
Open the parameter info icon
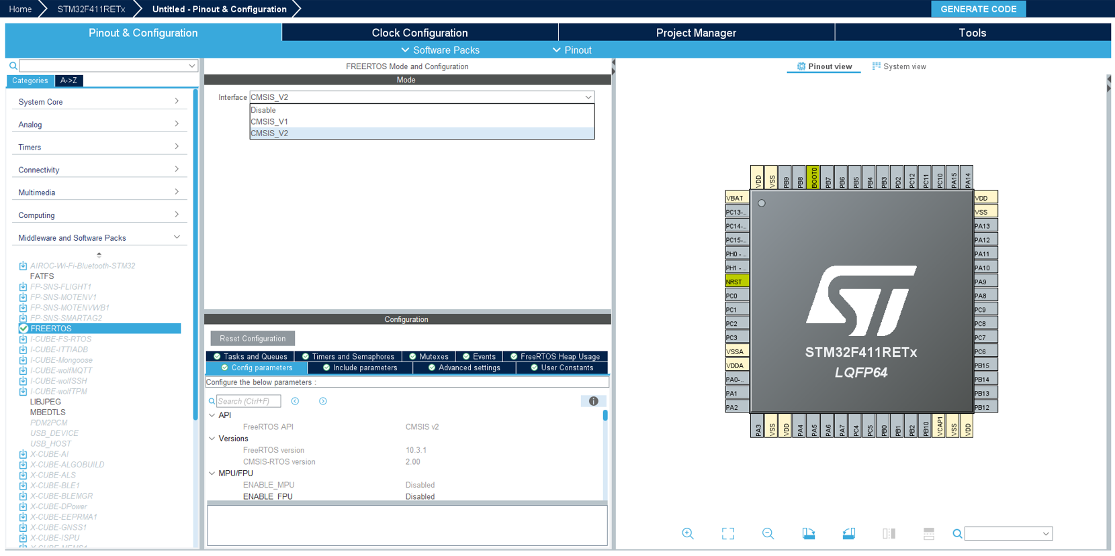tap(594, 401)
